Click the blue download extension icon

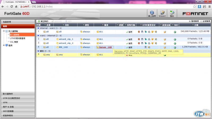(x=200, y=6)
